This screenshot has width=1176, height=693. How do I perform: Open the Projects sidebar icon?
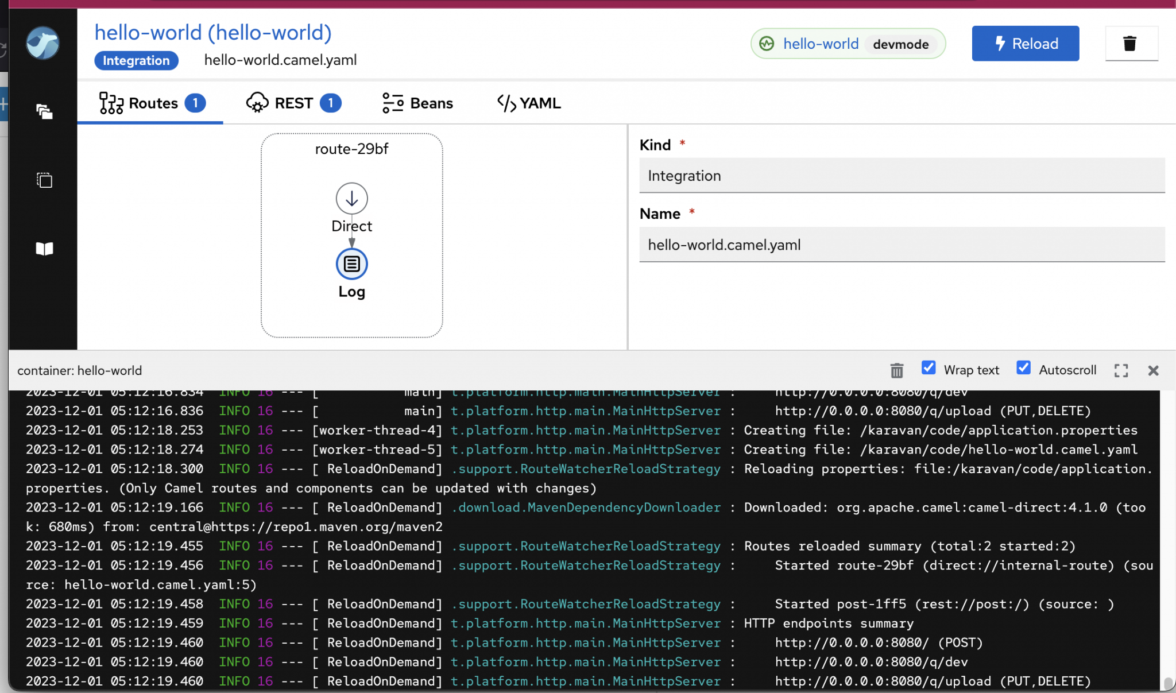tap(44, 111)
